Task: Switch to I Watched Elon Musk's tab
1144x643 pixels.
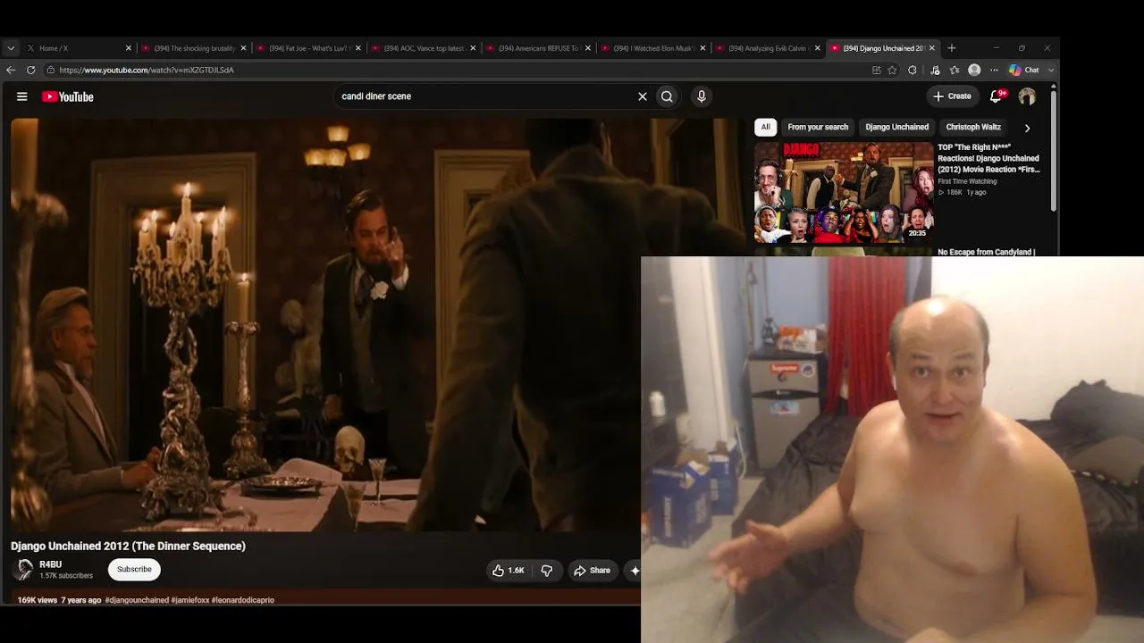Action: point(654,48)
